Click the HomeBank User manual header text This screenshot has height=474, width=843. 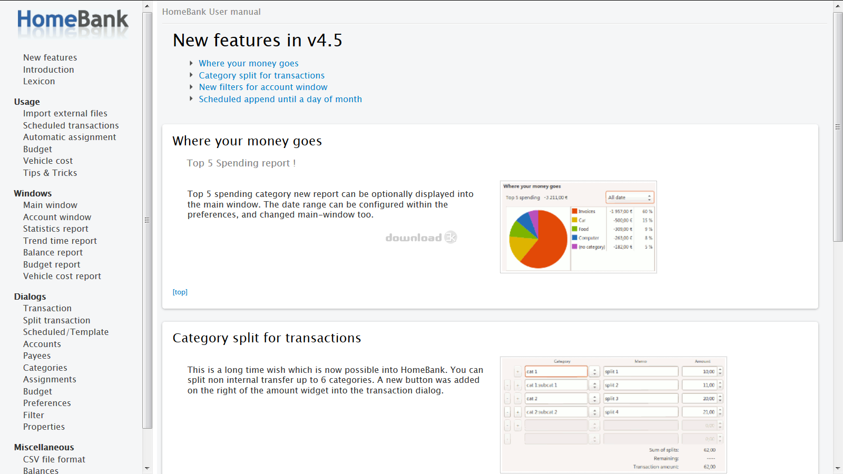(211, 12)
